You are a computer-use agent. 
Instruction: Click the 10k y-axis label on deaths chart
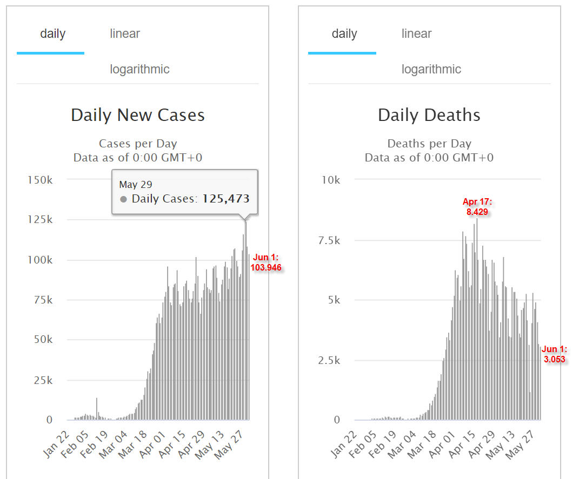(x=331, y=180)
